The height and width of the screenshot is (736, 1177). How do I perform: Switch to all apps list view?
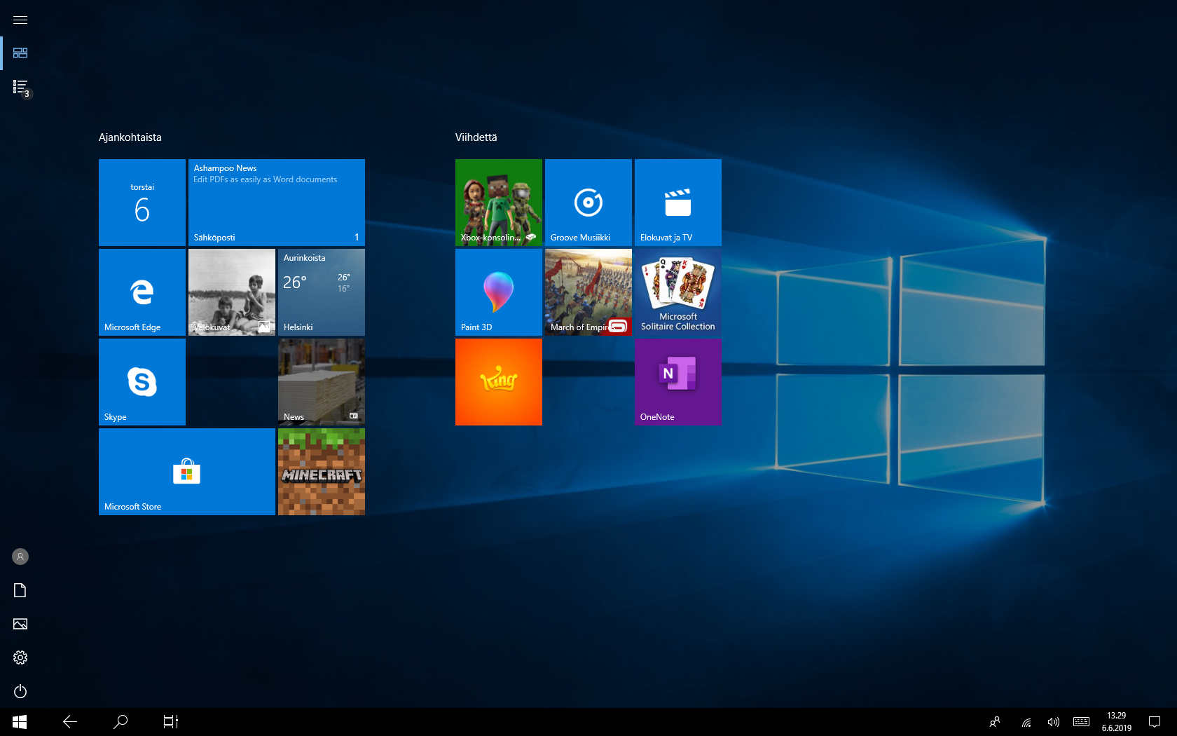click(20, 87)
